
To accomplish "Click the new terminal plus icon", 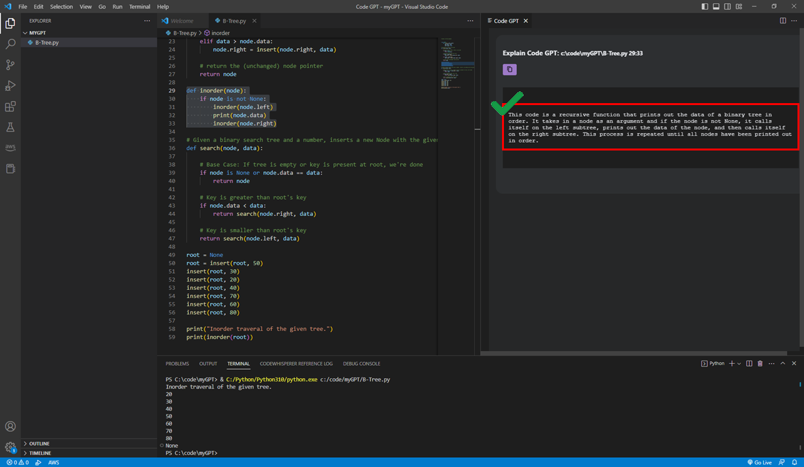I will pyautogui.click(x=731, y=364).
